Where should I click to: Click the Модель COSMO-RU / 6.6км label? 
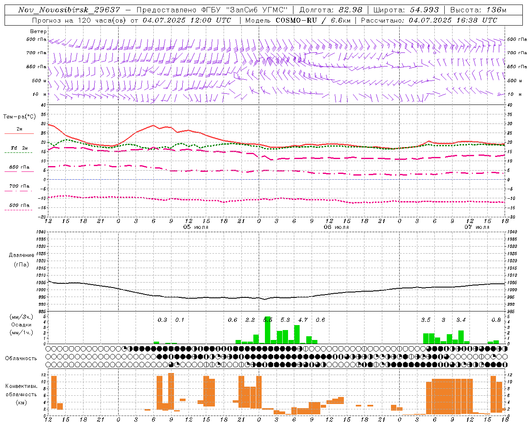[x=298, y=20]
